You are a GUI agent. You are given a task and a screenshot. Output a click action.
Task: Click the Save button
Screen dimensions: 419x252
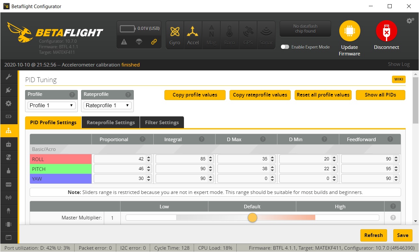(403, 235)
